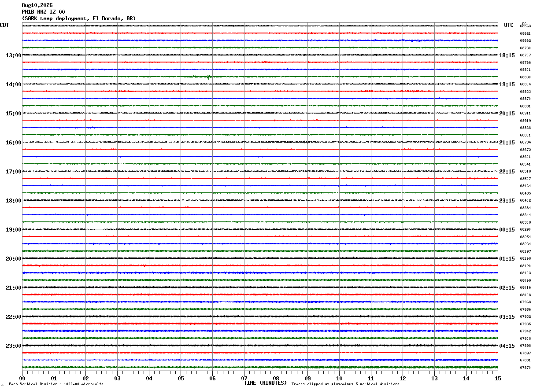Image resolution: width=533 pixels, height=390 pixels.
Task: Click the station code 'PH1B HHZ IZ 00'
Action: (x=43, y=12)
